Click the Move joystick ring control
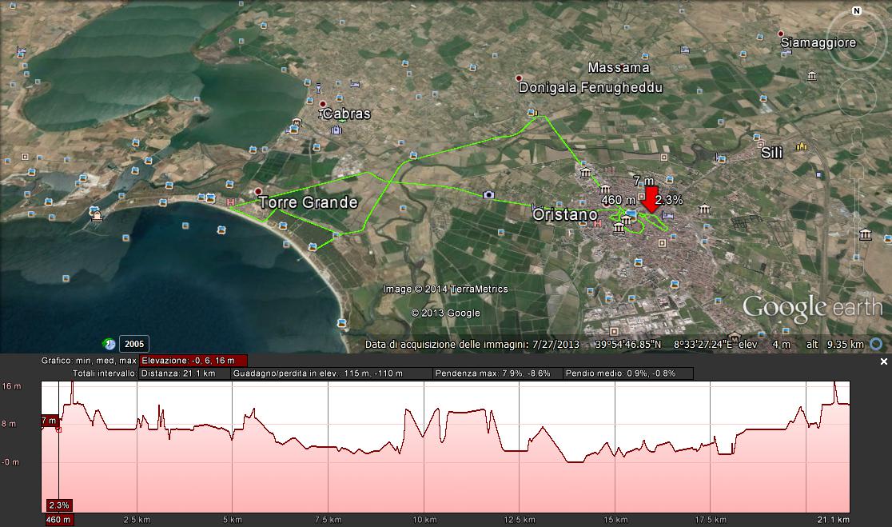892x527 pixels. tap(856, 98)
